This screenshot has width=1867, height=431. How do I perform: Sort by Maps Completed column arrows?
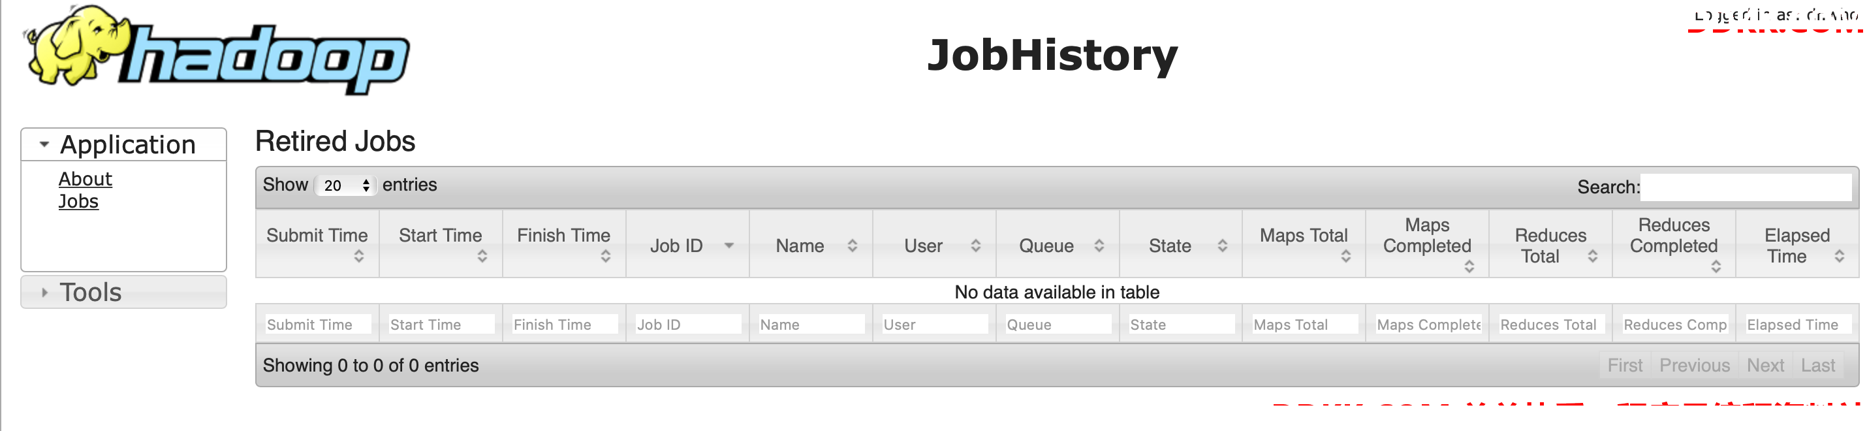(1469, 266)
